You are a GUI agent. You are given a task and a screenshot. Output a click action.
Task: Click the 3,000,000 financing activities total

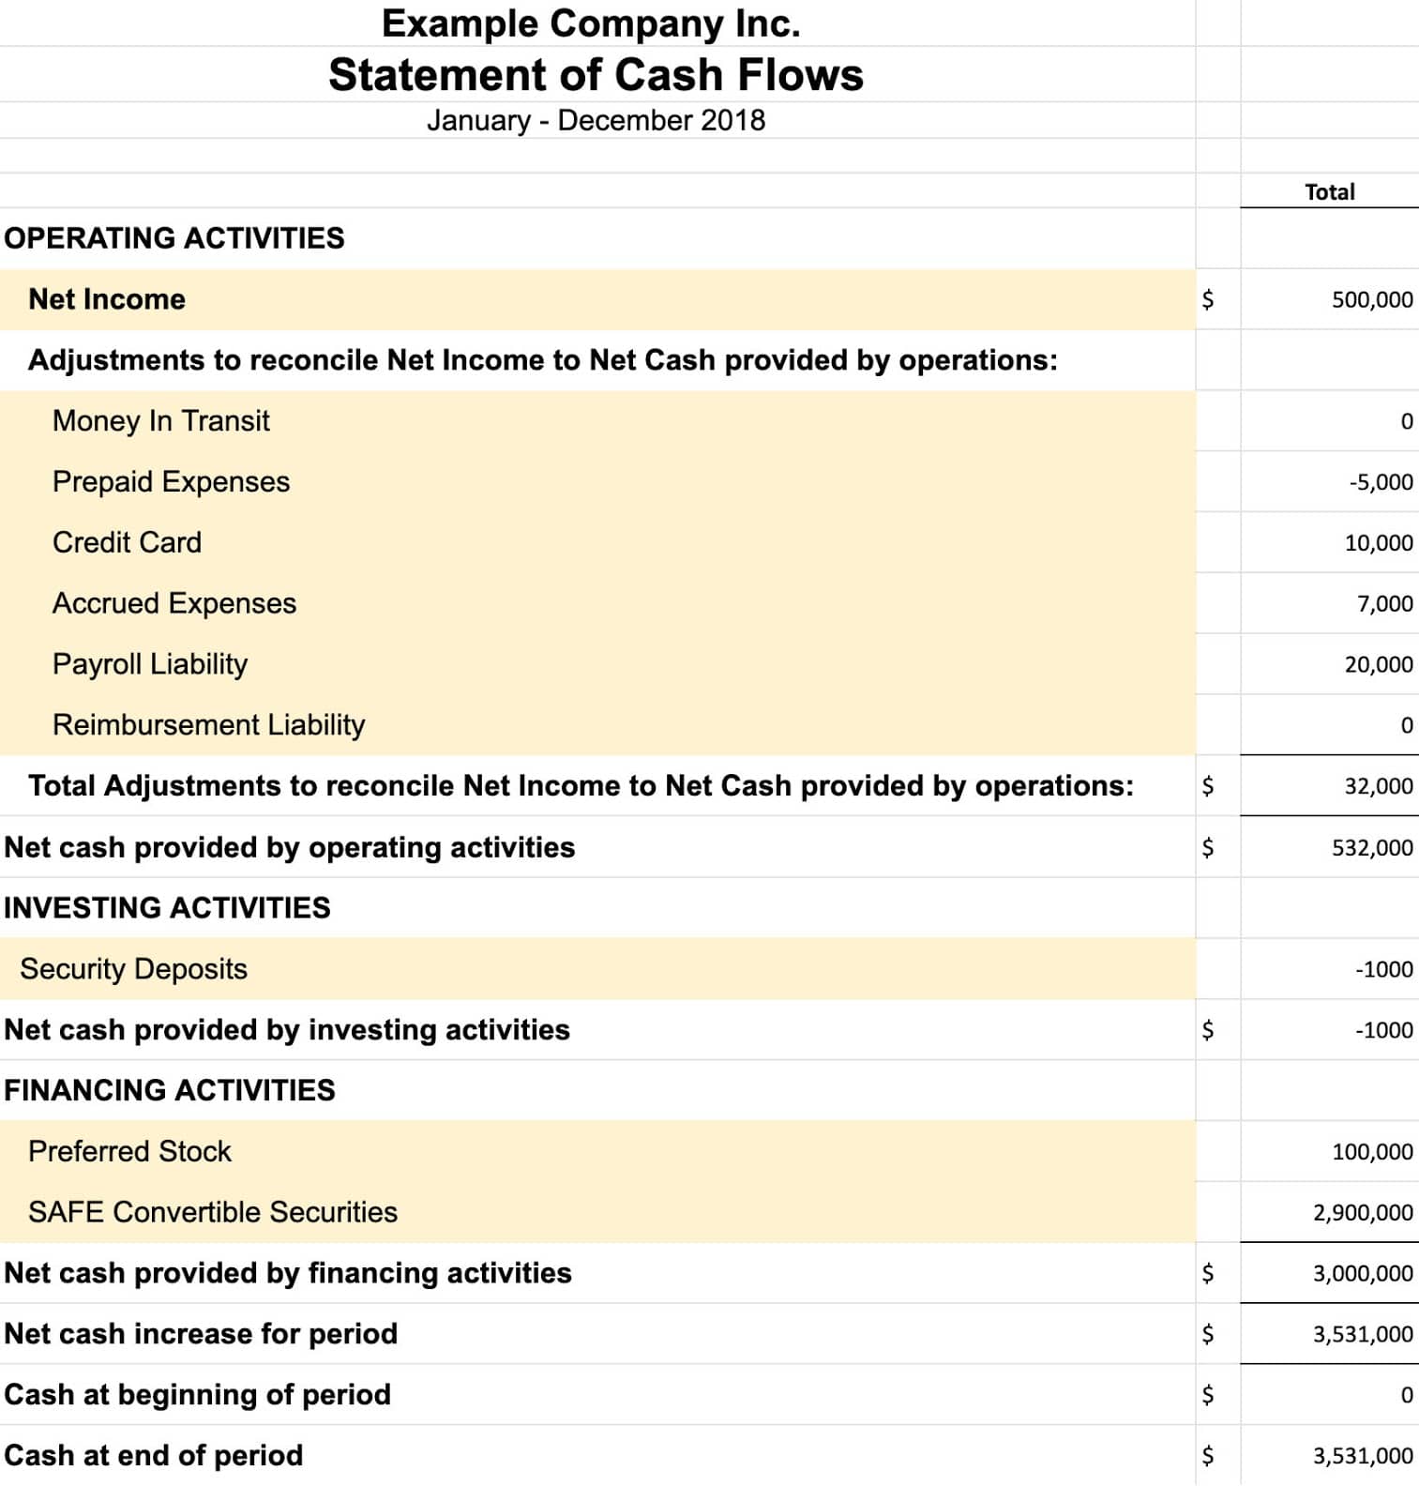[1362, 1274]
